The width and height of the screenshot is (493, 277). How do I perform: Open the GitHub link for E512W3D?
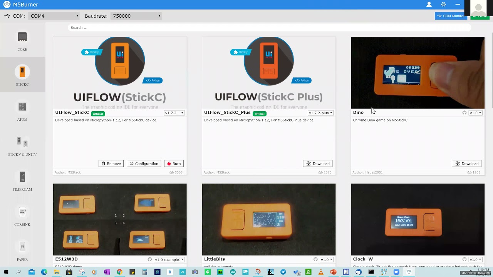(x=150, y=259)
